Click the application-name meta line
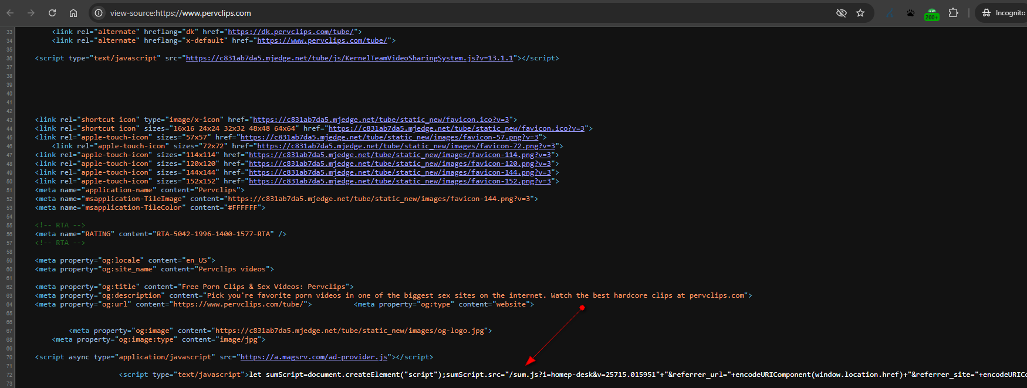 pyautogui.click(x=140, y=190)
